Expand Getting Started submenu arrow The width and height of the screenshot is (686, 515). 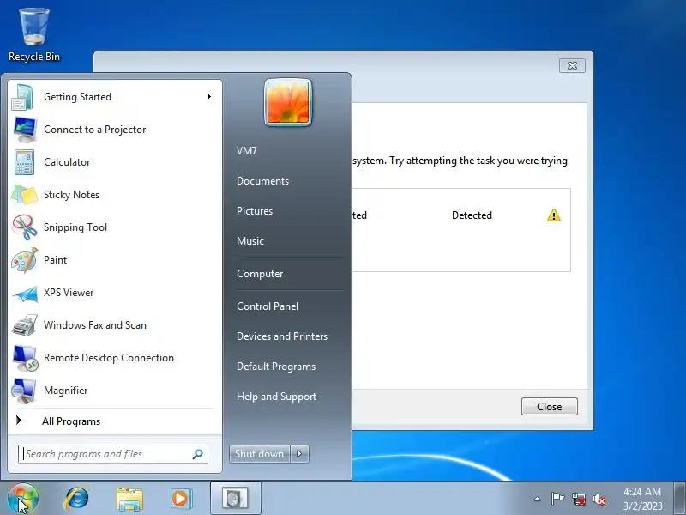click(x=209, y=96)
